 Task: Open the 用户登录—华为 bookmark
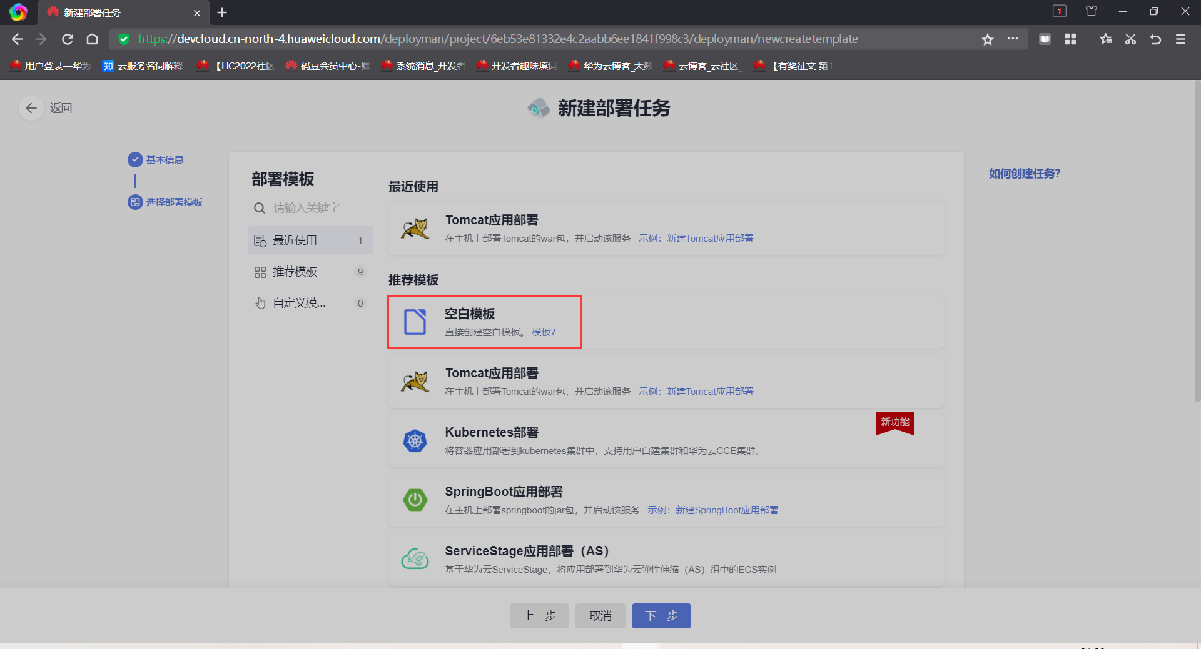[50, 66]
